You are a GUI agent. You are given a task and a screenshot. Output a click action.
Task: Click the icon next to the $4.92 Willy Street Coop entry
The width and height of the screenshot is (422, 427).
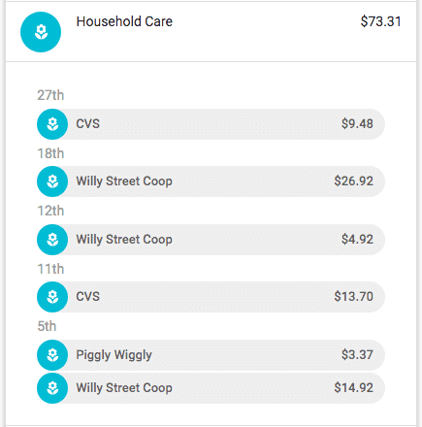52,240
